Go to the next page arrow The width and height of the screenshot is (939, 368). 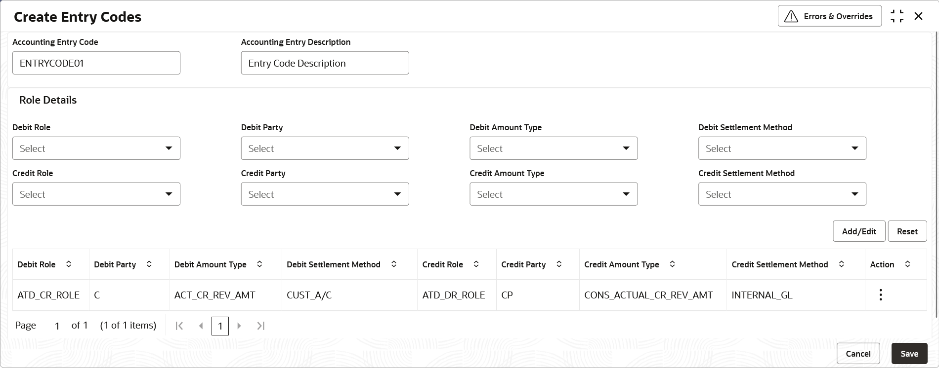pyautogui.click(x=239, y=326)
